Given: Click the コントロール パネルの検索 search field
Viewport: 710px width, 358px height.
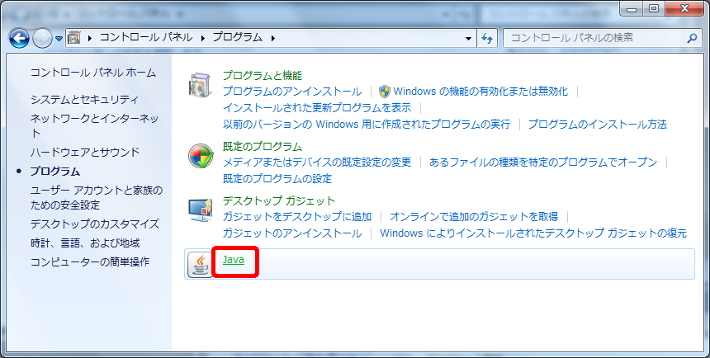Looking at the screenshot, I should tap(601, 38).
